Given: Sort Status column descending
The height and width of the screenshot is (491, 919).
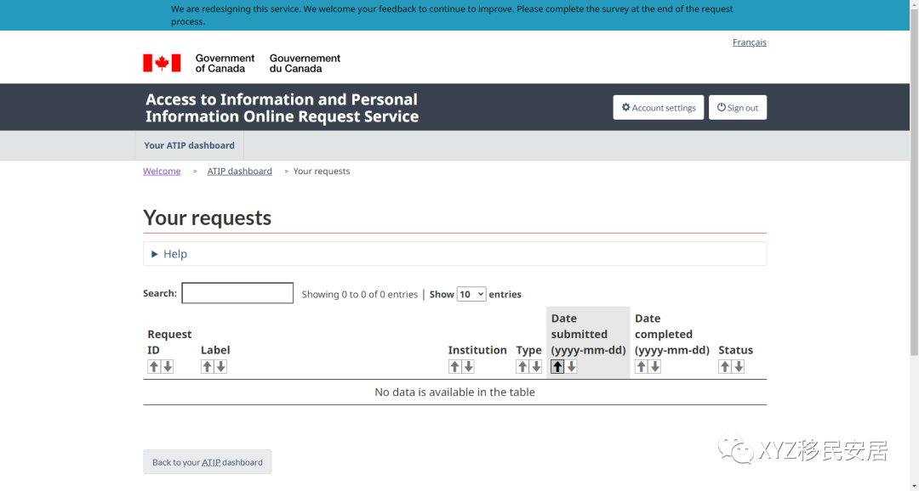Looking at the screenshot, I should tap(739, 366).
